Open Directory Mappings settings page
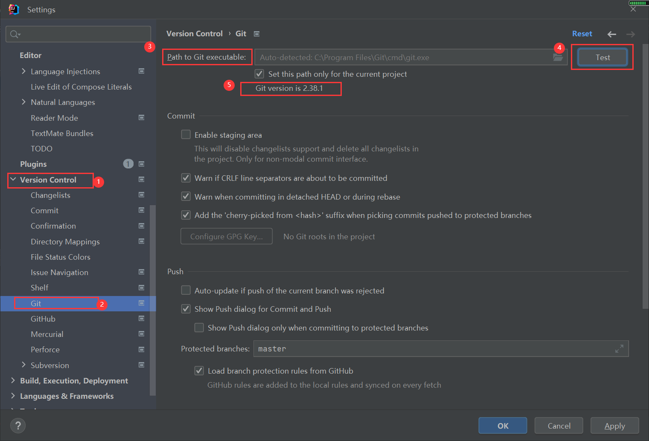Viewport: 649px width, 441px height. pos(65,241)
